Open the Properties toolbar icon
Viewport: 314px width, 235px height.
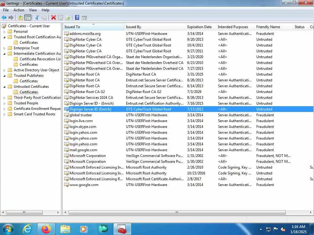(x=60, y=17)
